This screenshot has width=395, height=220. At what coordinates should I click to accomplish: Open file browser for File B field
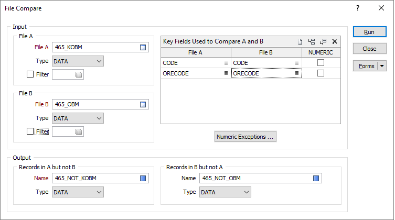pyautogui.click(x=143, y=104)
